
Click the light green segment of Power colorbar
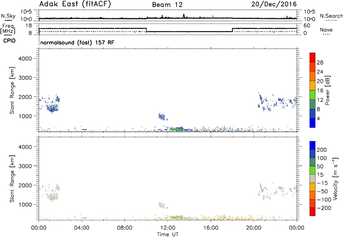tap(313, 95)
